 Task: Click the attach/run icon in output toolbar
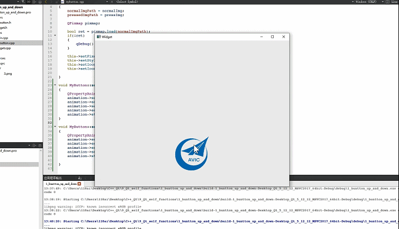pyautogui.click(x=80, y=178)
